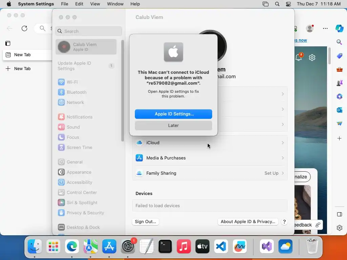Select Network in settings sidebar
The height and width of the screenshot is (260, 347).
pos(86,102)
